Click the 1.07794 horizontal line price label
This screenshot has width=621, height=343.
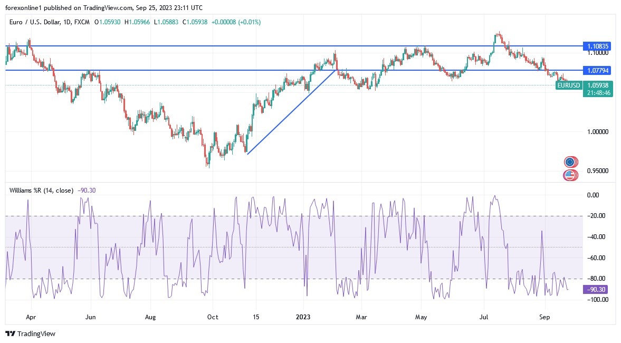598,70
